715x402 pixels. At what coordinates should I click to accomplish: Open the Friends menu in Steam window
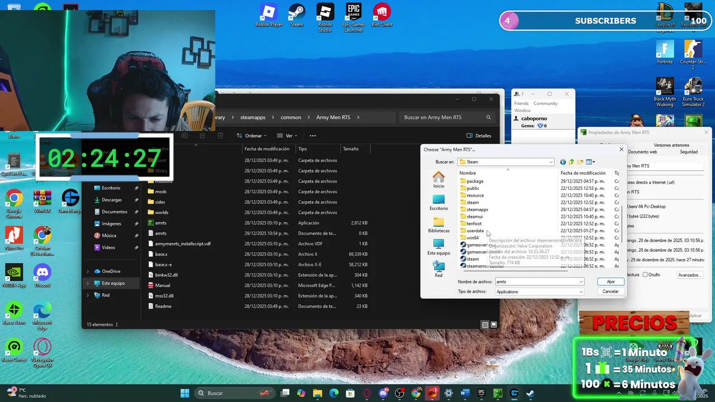pos(521,103)
